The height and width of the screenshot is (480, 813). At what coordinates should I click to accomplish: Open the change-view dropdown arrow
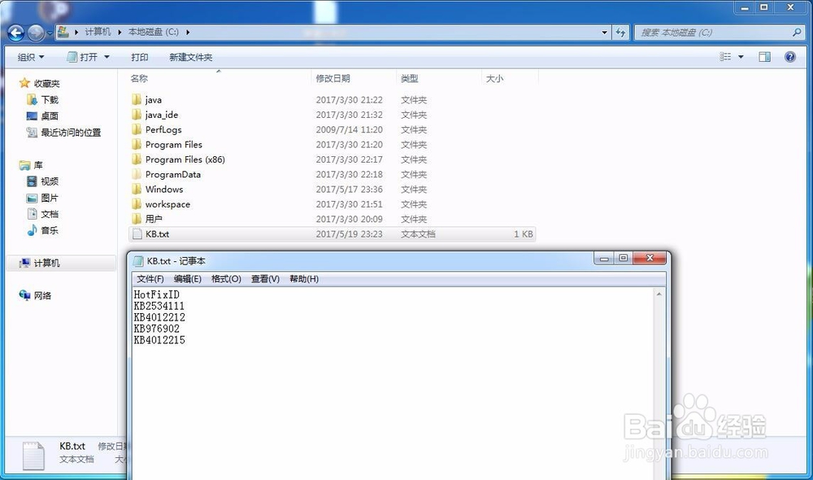pyautogui.click(x=740, y=57)
